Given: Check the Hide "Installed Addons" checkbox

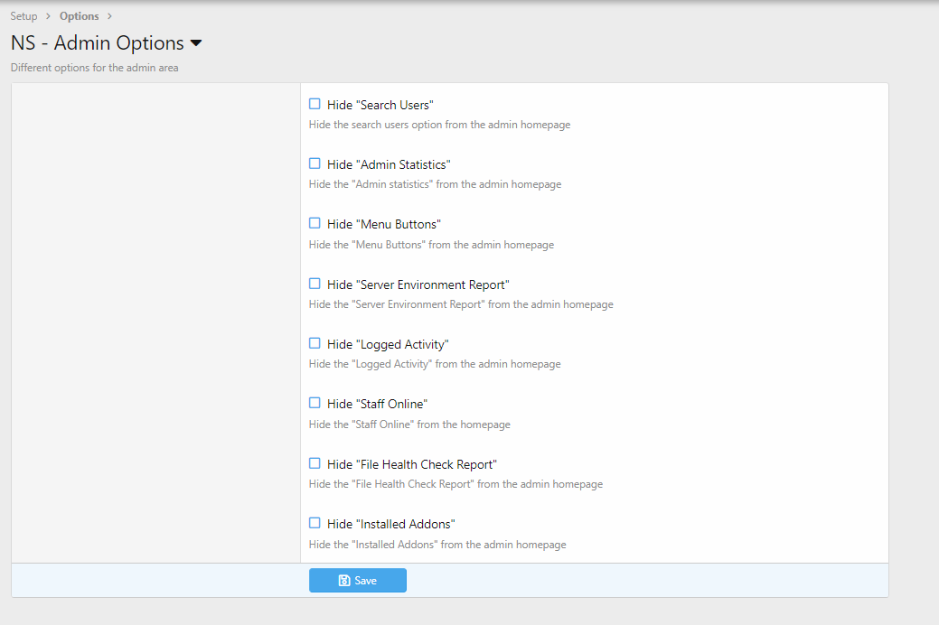Looking at the screenshot, I should [315, 523].
